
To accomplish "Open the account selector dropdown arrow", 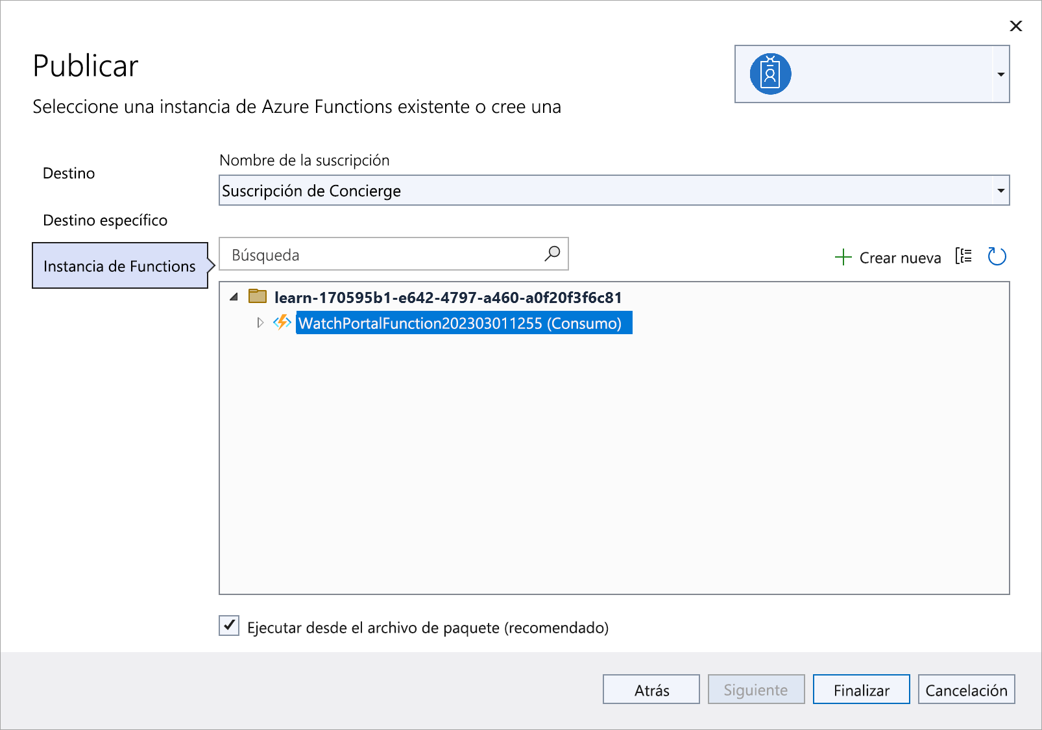I will pos(1000,74).
